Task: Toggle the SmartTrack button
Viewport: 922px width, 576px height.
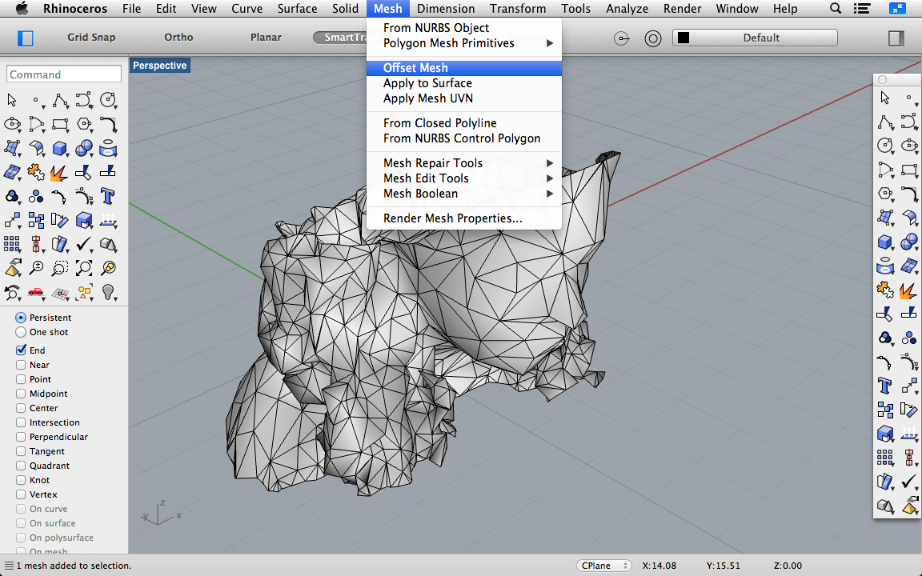Action: 340,38
